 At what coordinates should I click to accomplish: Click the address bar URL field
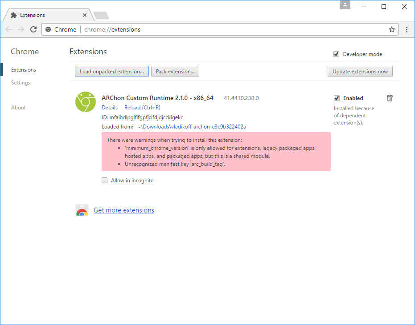220,29
